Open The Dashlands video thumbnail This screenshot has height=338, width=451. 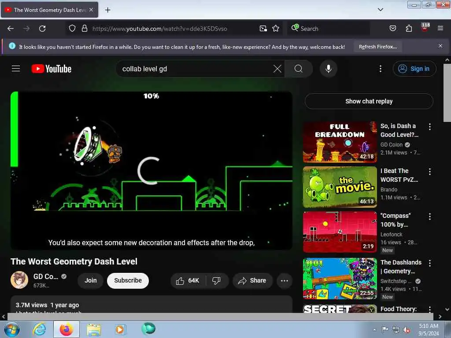tap(340, 279)
